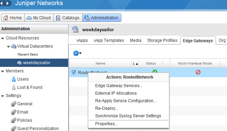227x131 pixels.
Task: Click the Policies gear icon
Action: coord(14,120)
